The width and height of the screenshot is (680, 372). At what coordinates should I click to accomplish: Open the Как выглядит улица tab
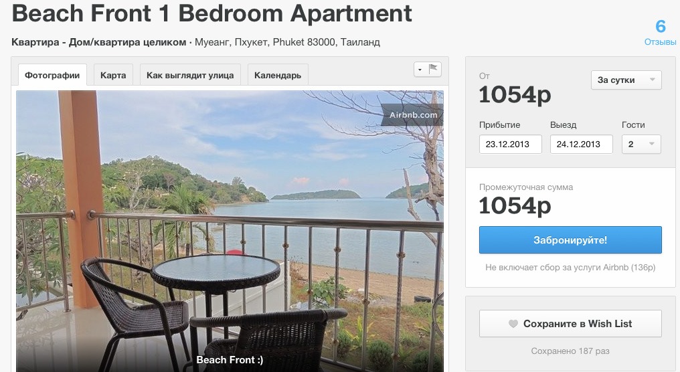point(190,75)
